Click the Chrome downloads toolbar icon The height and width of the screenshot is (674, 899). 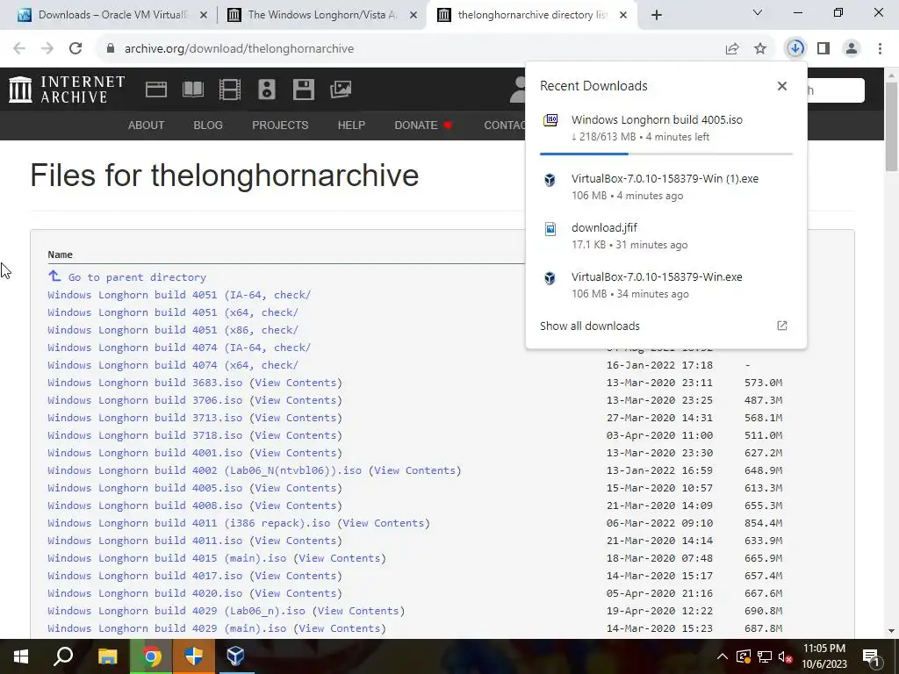(x=795, y=48)
